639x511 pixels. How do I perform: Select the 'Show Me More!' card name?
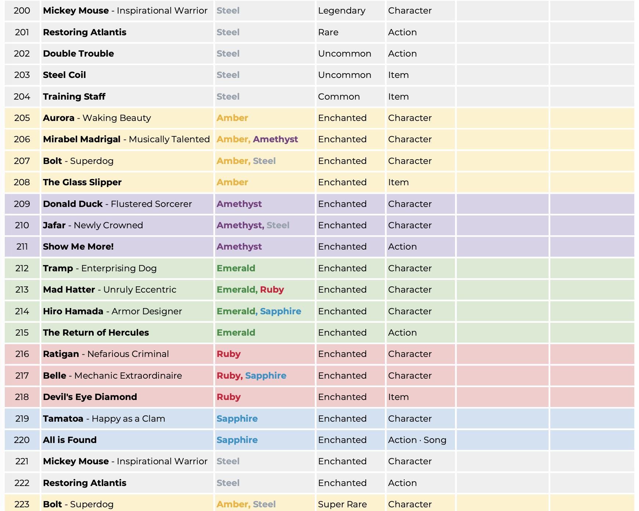coord(78,247)
